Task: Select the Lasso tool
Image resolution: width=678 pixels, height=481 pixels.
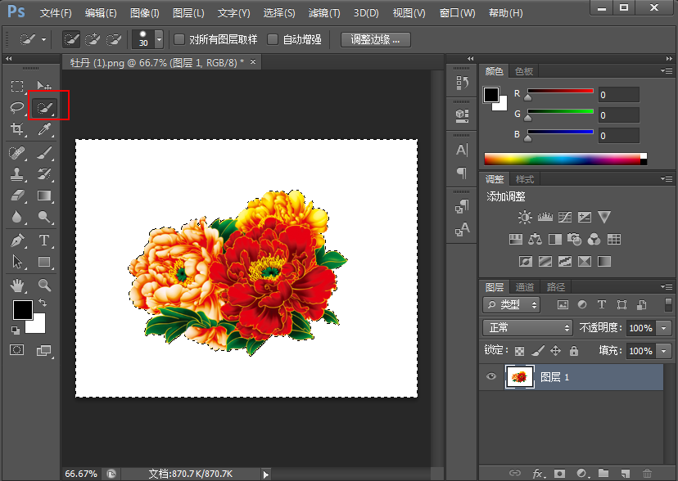Action: coord(17,107)
